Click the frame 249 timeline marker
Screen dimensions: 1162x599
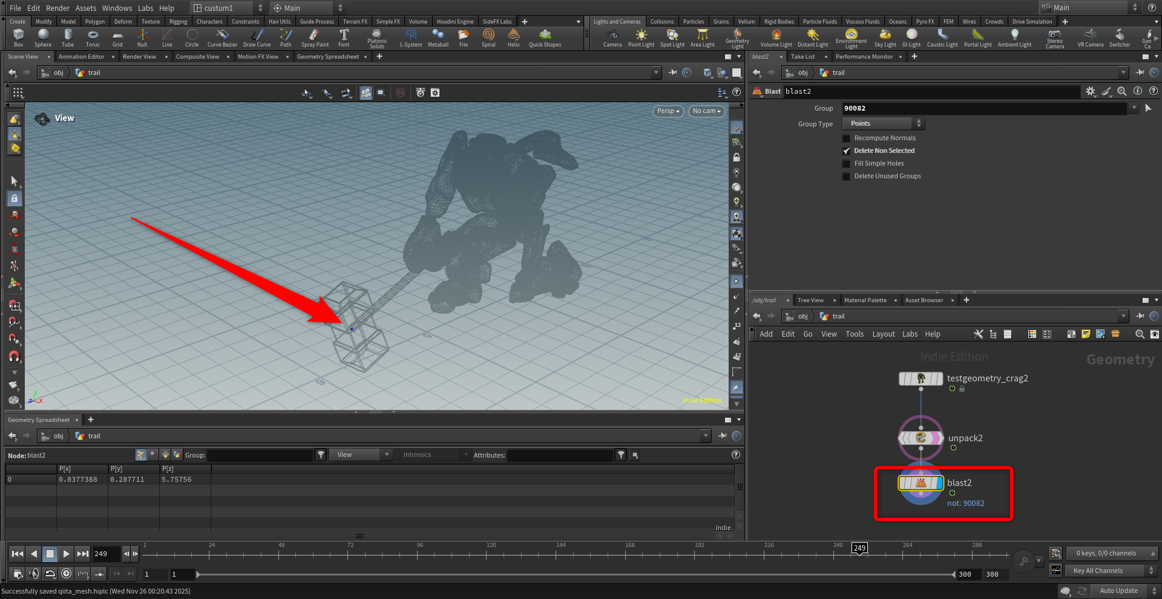coord(859,548)
